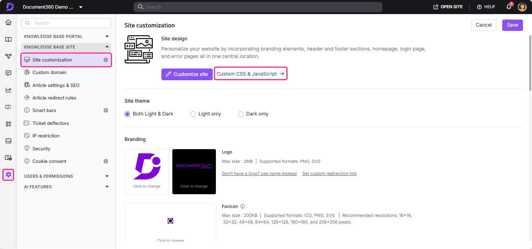The width and height of the screenshot is (532, 249).
Task: Open the Workflow icon in left sidebar
Action: [x=8, y=56]
